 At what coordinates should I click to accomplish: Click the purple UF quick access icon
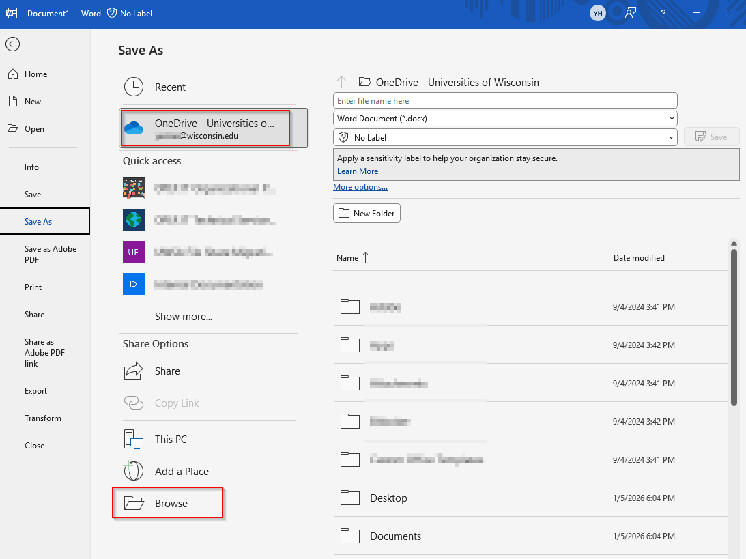134,252
